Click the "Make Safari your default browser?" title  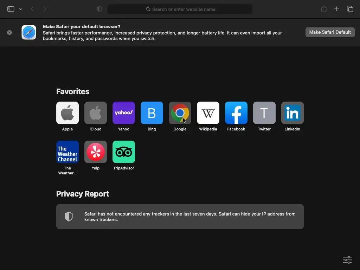point(82,27)
